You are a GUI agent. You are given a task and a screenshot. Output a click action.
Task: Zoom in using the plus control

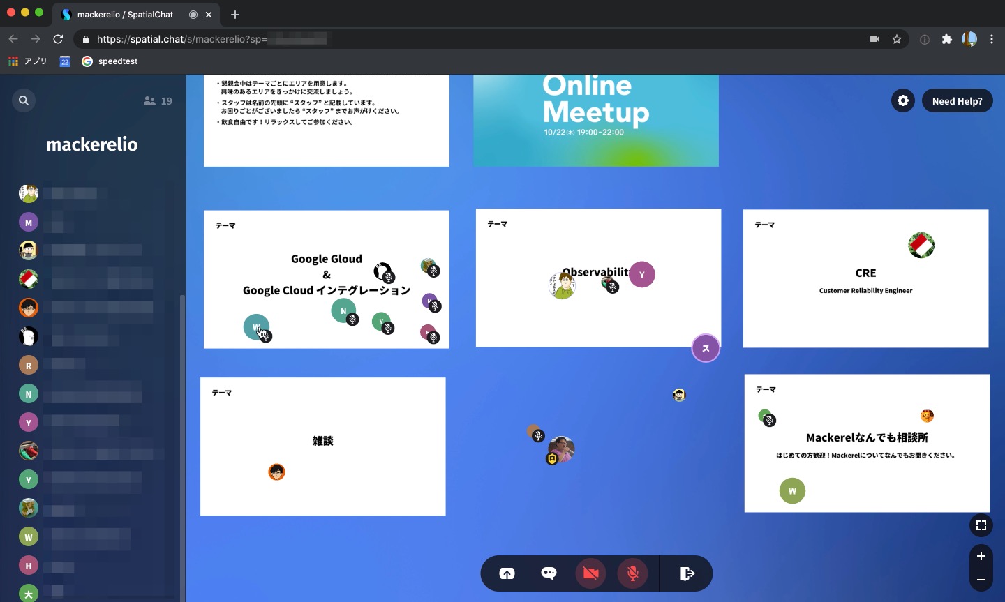point(981,556)
